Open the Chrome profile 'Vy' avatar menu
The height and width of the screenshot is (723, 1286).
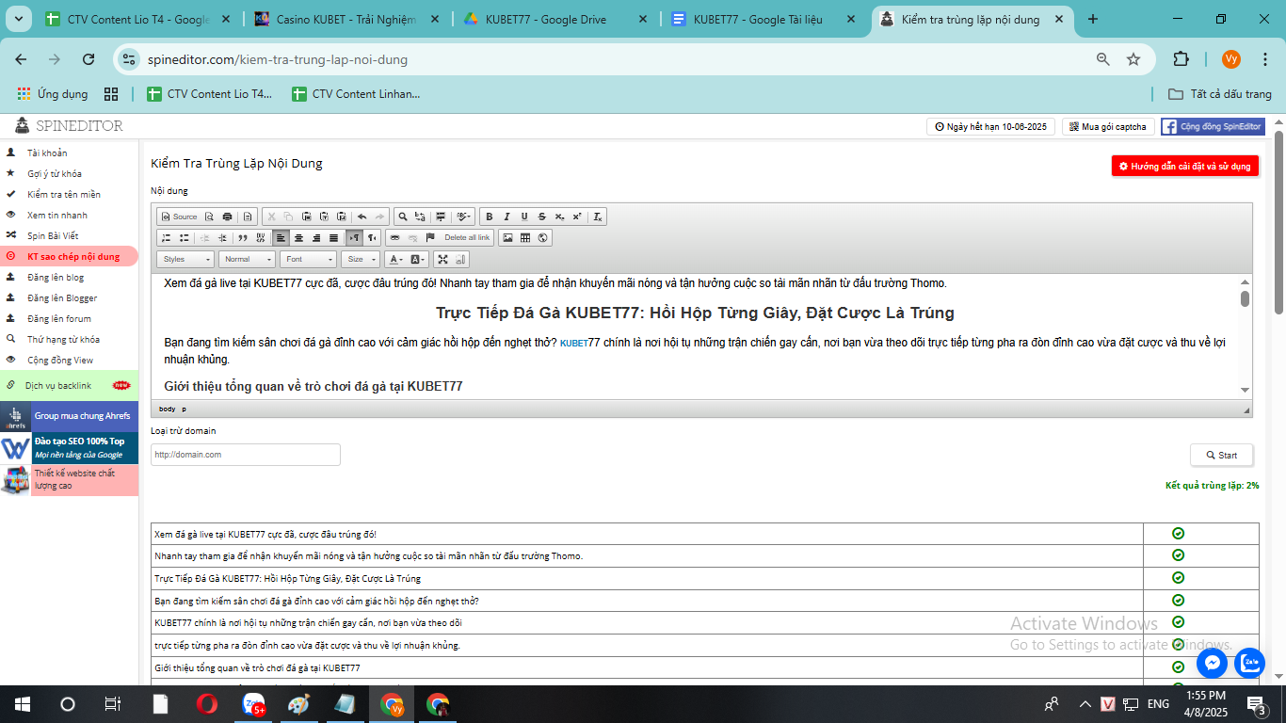point(1231,59)
